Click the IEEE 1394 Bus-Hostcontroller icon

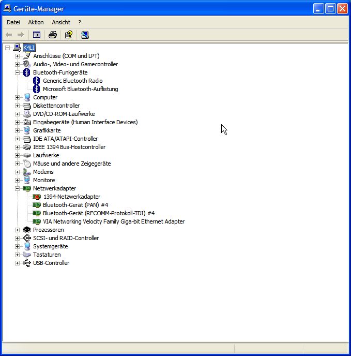27,147
